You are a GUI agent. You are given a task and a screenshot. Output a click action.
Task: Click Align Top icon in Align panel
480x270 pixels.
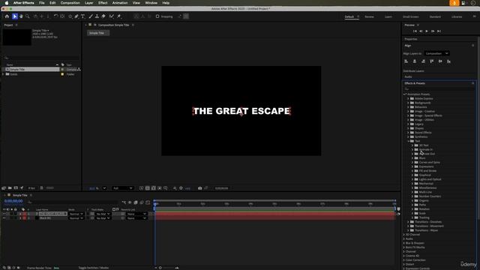coord(432,61)
